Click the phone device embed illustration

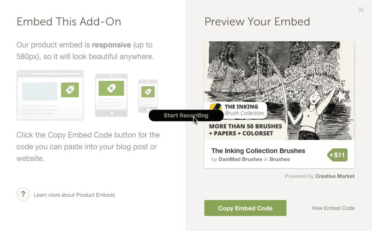pos(148,96)
